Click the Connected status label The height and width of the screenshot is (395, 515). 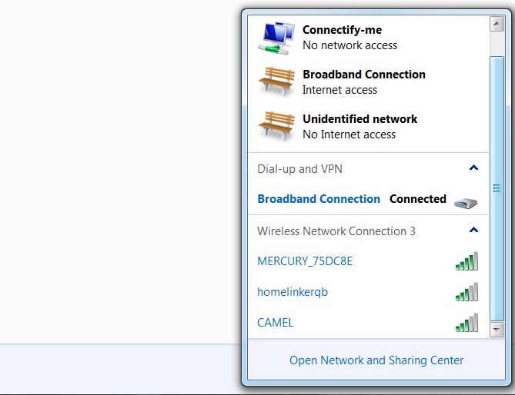(x=417, y=199)
